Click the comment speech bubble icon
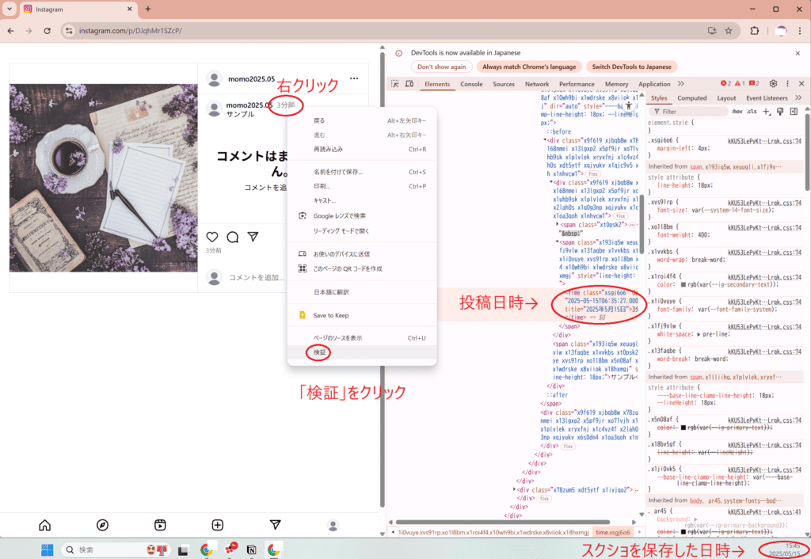Screen dimensions: 811x559 tap(233, 237)
